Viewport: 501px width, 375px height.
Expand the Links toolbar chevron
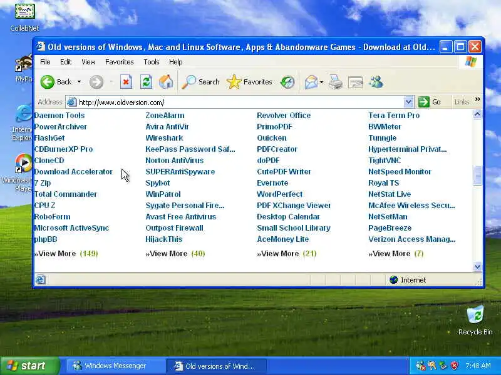(477, 99)
